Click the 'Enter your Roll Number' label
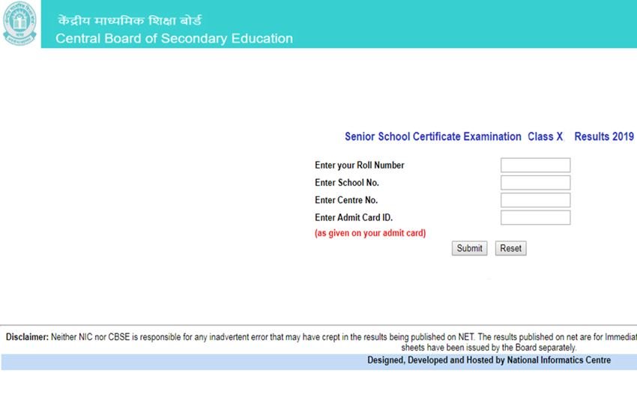The image size is (637, 412). [360, 166]
